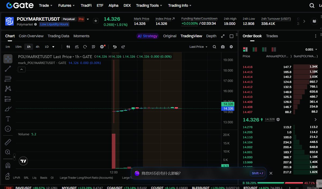Select the trend line drawing tool
This screenshot has height=189, width=322.
pos(8,69)
